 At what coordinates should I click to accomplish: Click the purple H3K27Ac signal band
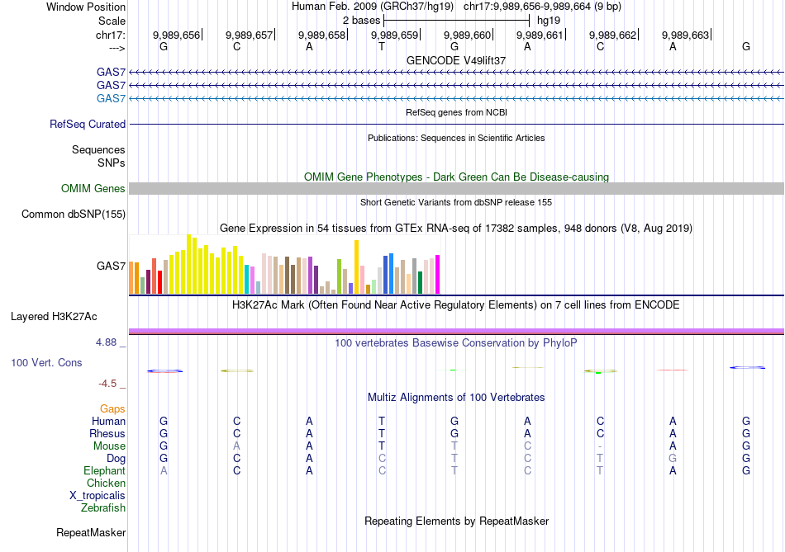point(456,331)
